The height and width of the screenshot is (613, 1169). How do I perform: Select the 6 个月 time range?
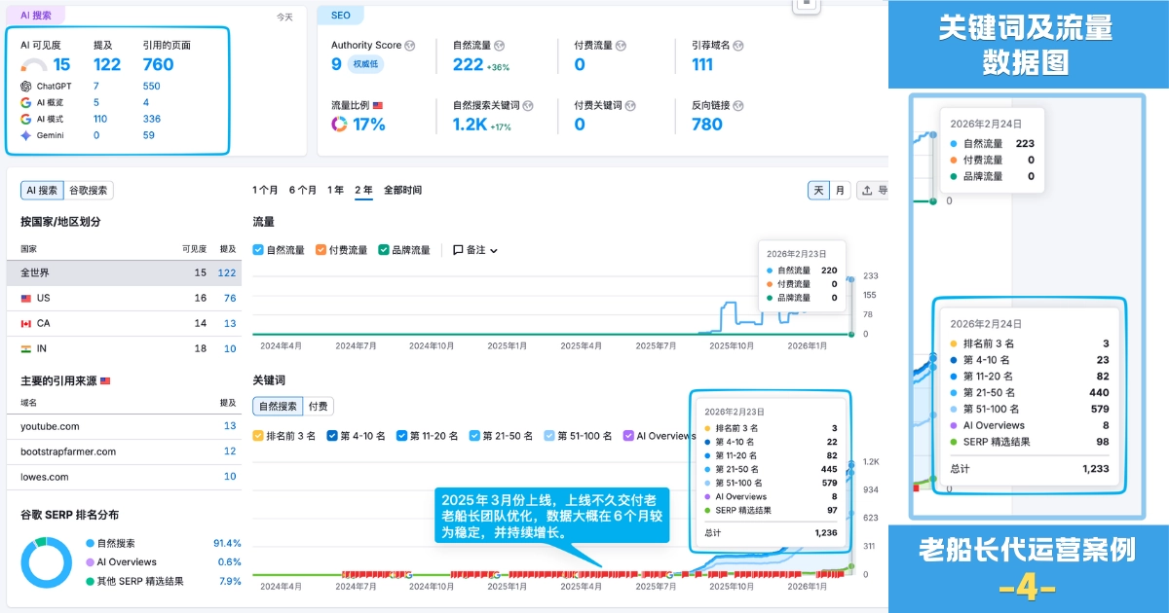[x=302, y=191]
